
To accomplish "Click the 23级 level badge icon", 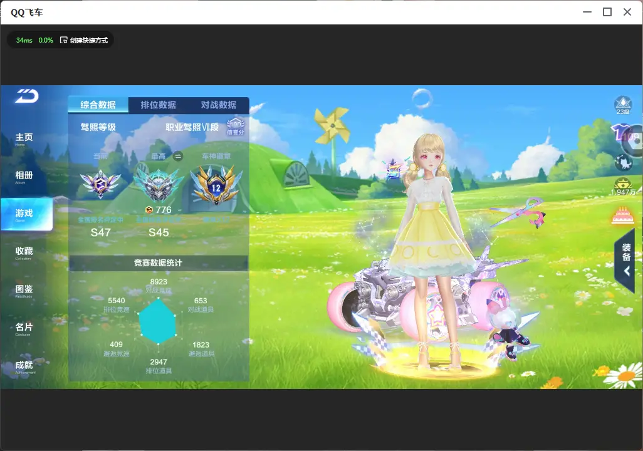I will pos(623,105).
